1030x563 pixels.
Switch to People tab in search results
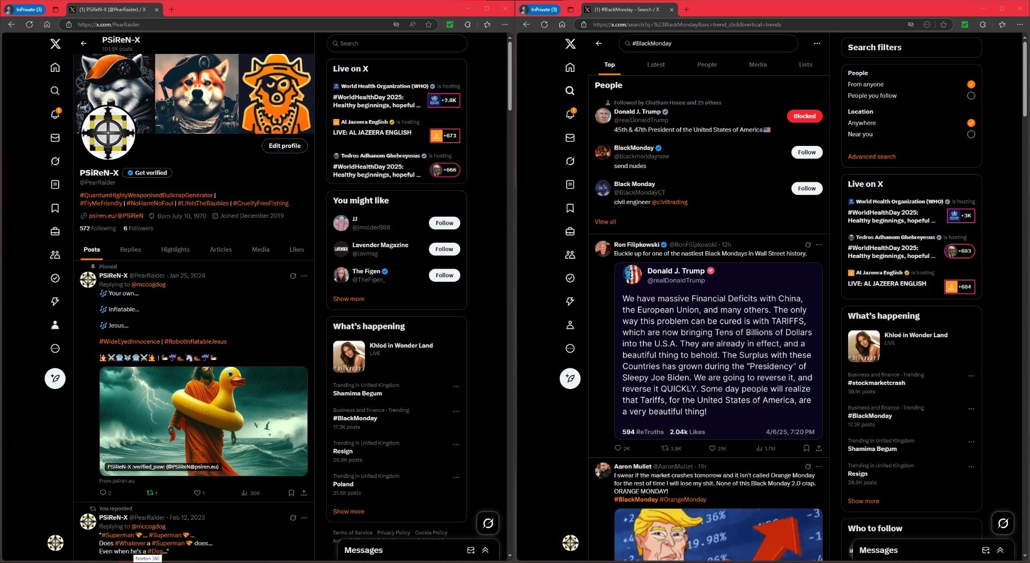tap(707, 64)
